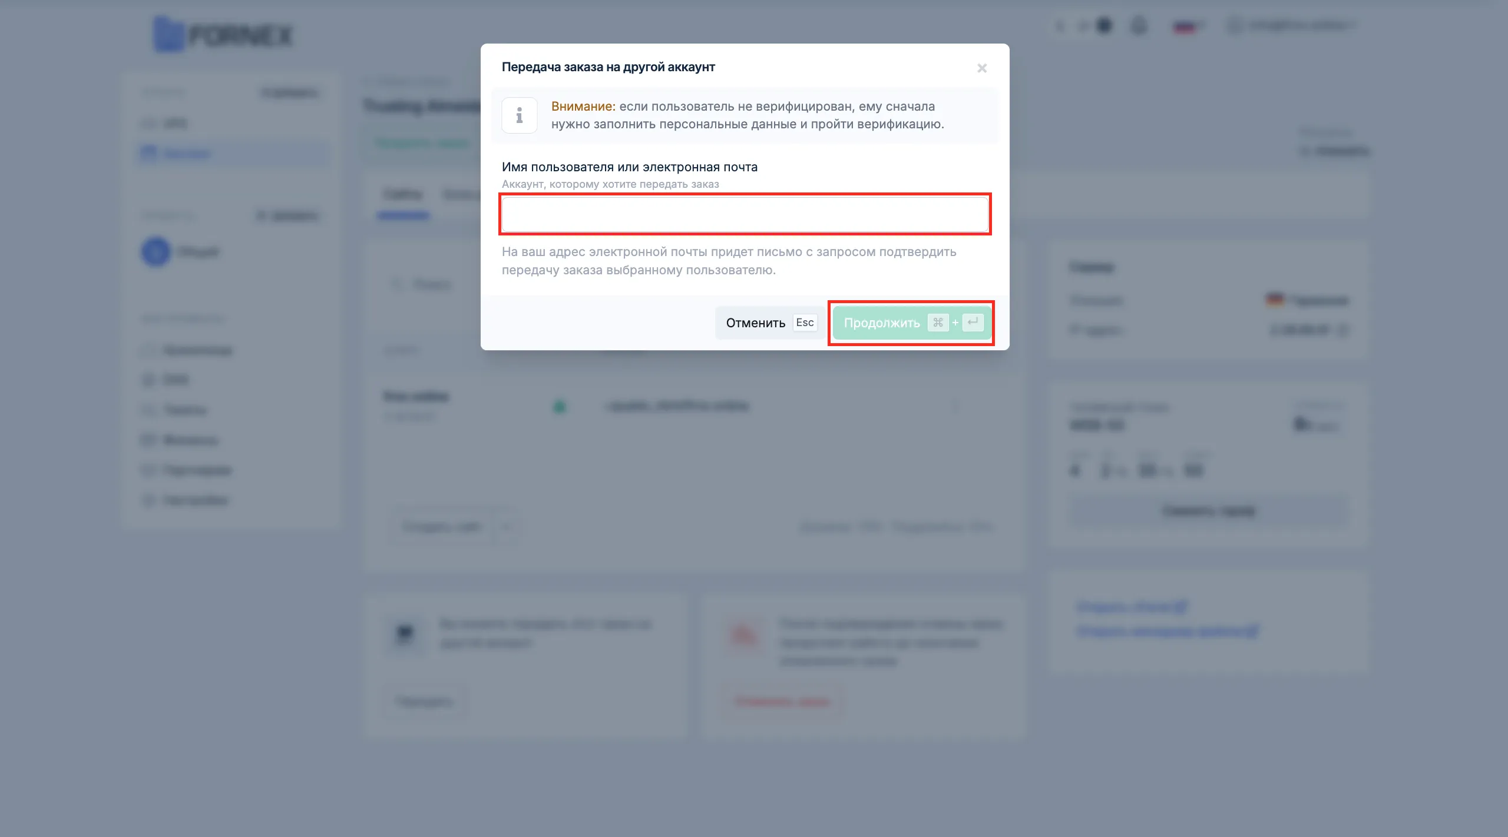The height and width of the screenshot is (837, 1508).
Task: Click the return key icon in Продолжить
Action: pyautogui.click(x=973, y=323)
